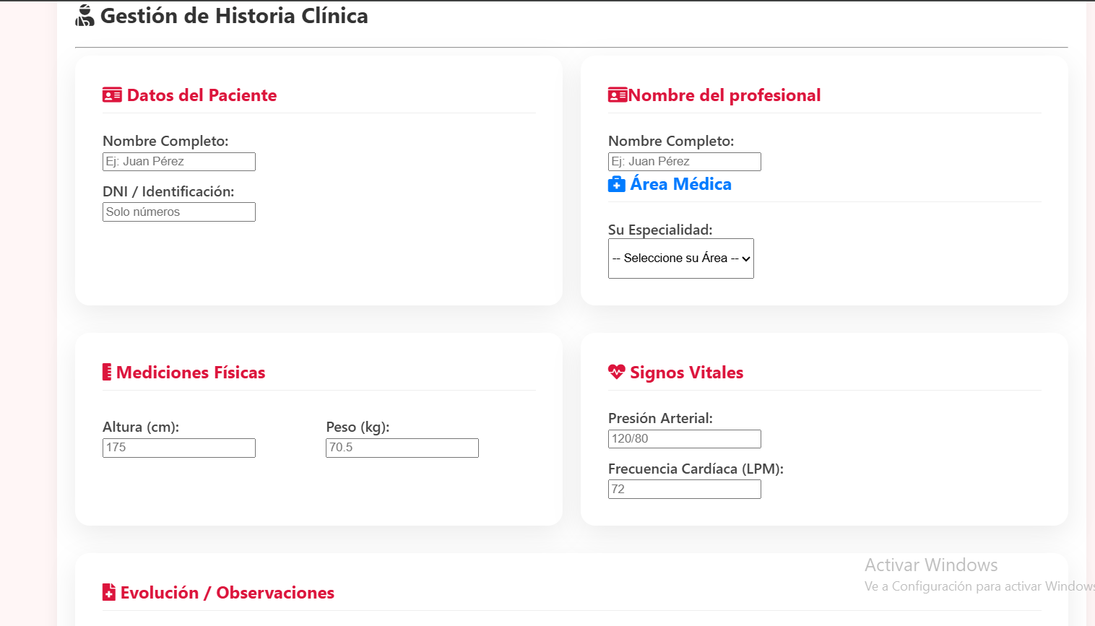
Task: Click the ID card icon beside Nombre del profesional
Action: click(617, 94)
